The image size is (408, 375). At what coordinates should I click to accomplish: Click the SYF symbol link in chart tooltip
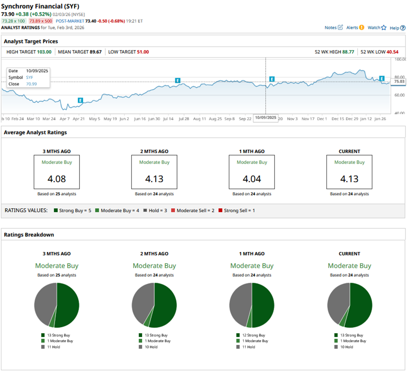coord(30,77)
